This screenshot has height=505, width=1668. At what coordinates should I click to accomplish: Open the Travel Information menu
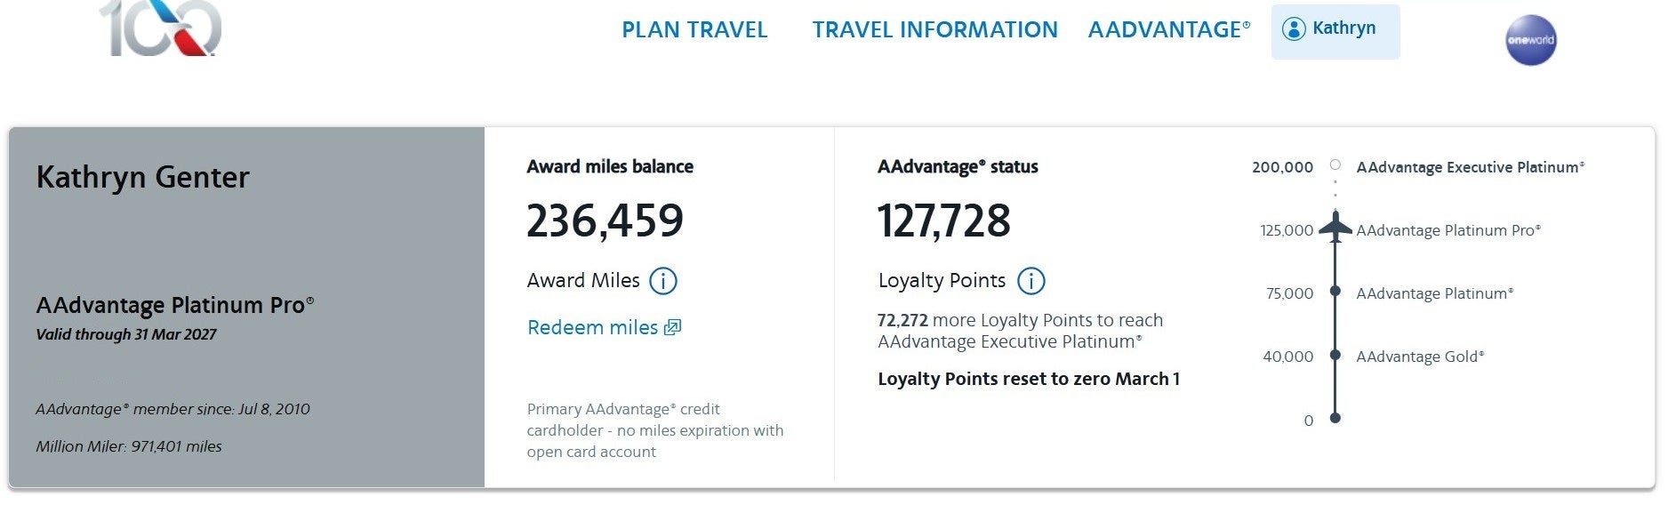coord(934,30)
